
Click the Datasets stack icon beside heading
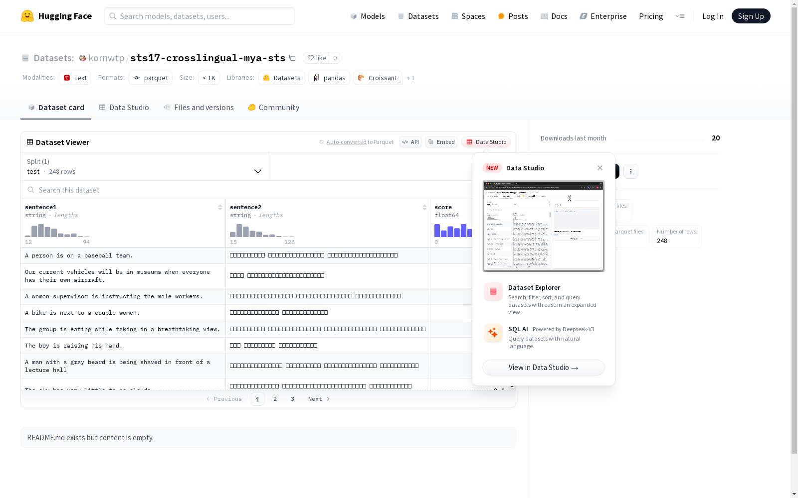[25, 58]
